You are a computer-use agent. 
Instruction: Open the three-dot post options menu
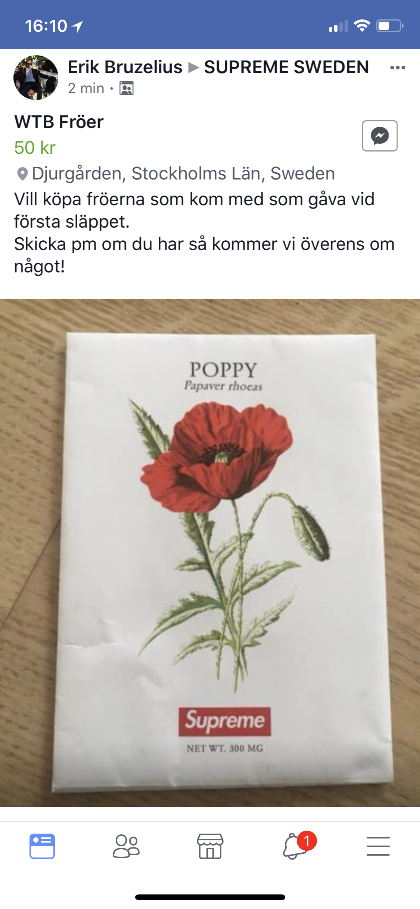click(x=398, y=68)
